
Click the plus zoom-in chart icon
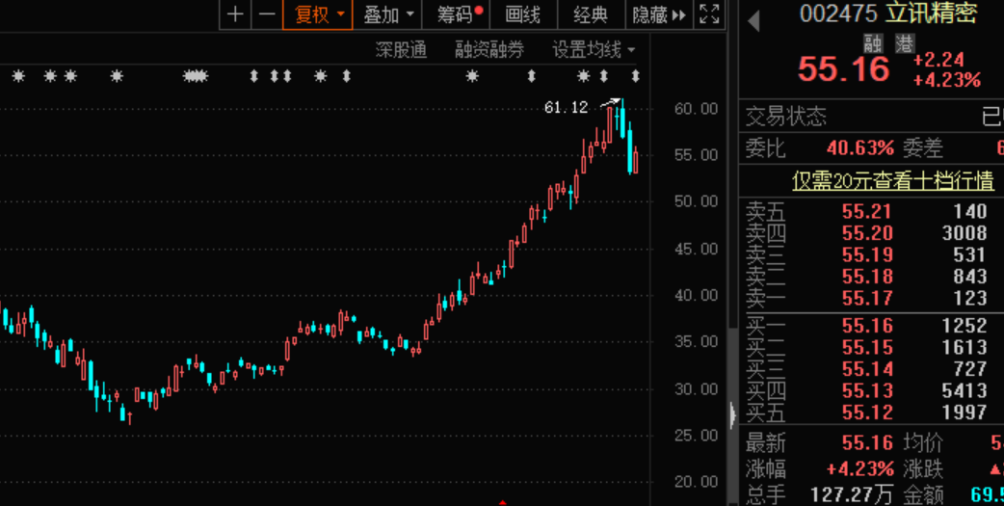235,14
